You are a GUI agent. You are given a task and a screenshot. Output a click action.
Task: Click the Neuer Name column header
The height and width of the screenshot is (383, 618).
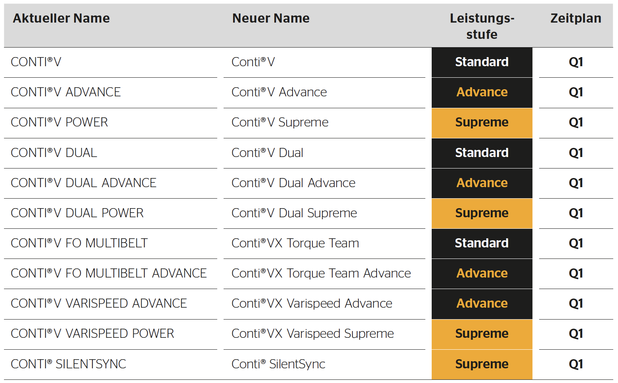click(271, 18)
